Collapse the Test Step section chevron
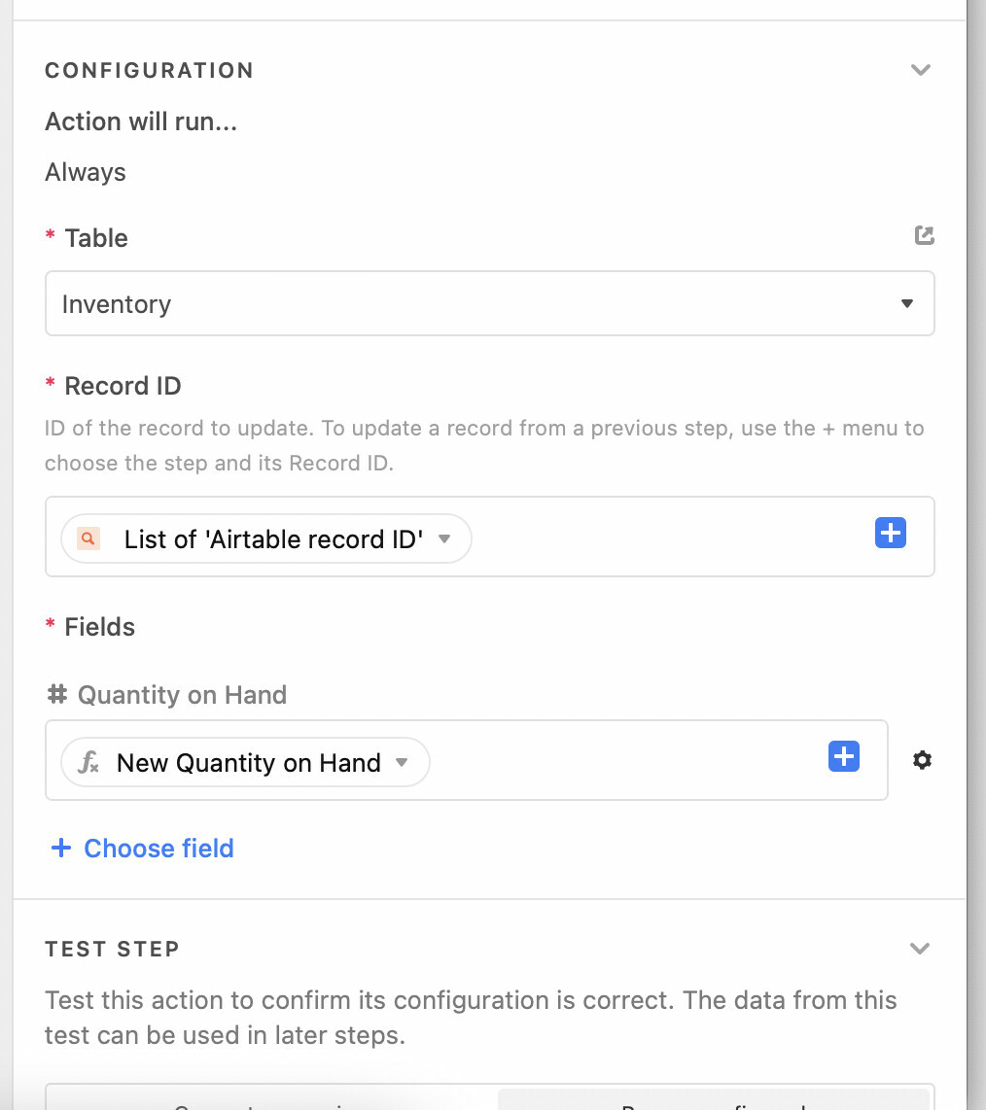 pyautogui.click(x=920, y=948)
